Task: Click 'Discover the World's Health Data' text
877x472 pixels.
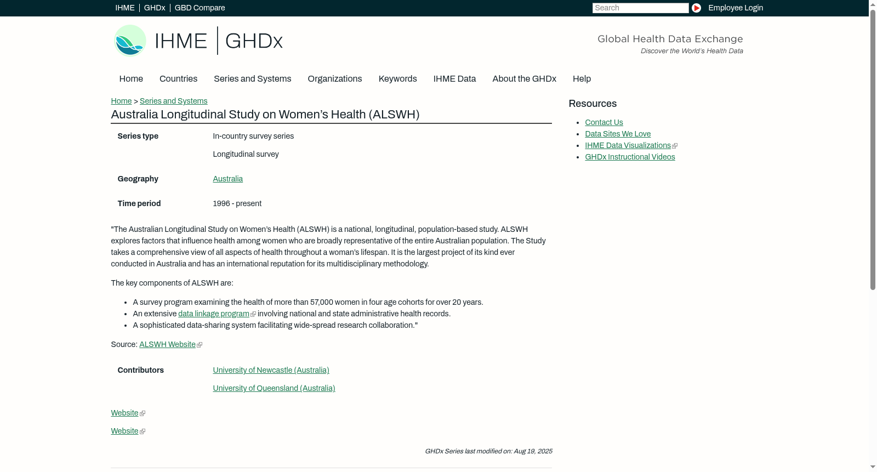Action: click(x=692, y=51)
